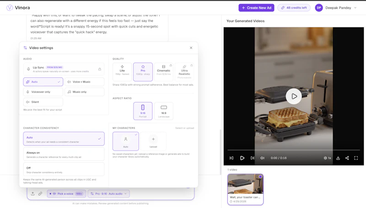The width and height of the screenshot is (366, 208).
Task: Click the lock icon on Ultra Realistic
Action: (191, 65)
